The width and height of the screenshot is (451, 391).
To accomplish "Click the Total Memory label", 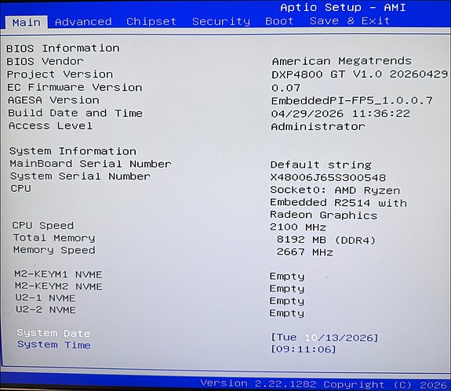I will (x=54, y=238).
